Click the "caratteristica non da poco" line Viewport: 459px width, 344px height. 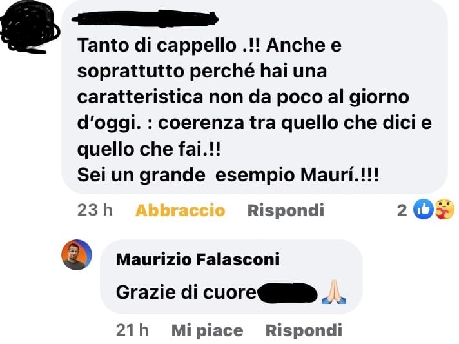click(x=243, y=97)
